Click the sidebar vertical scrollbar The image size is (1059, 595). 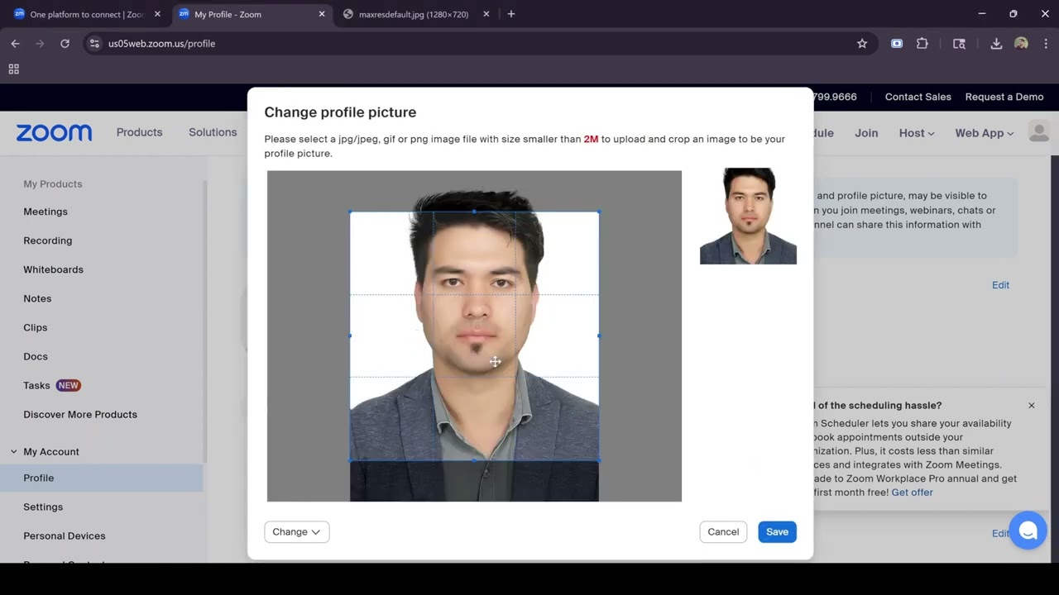[205, 322]
